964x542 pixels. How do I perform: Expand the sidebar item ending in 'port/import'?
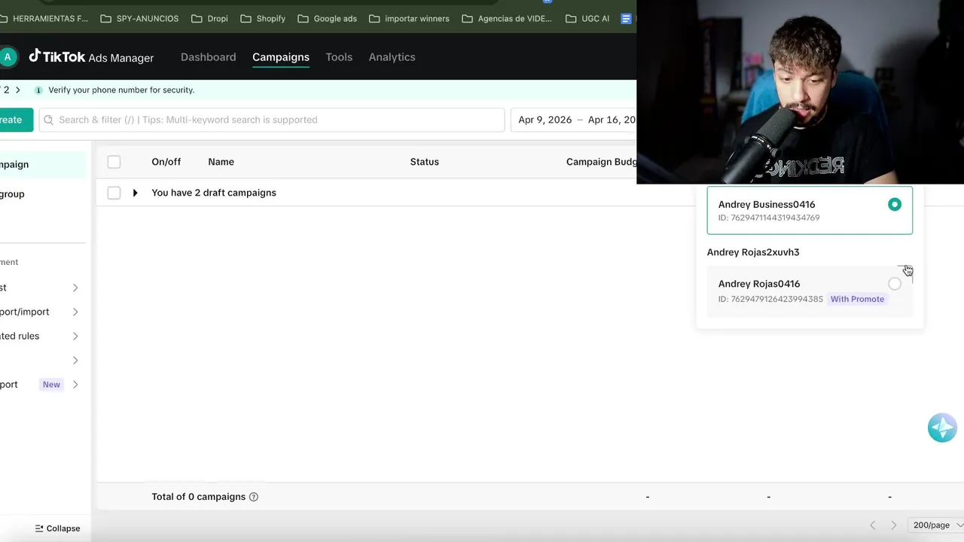(x=75, y=312)
